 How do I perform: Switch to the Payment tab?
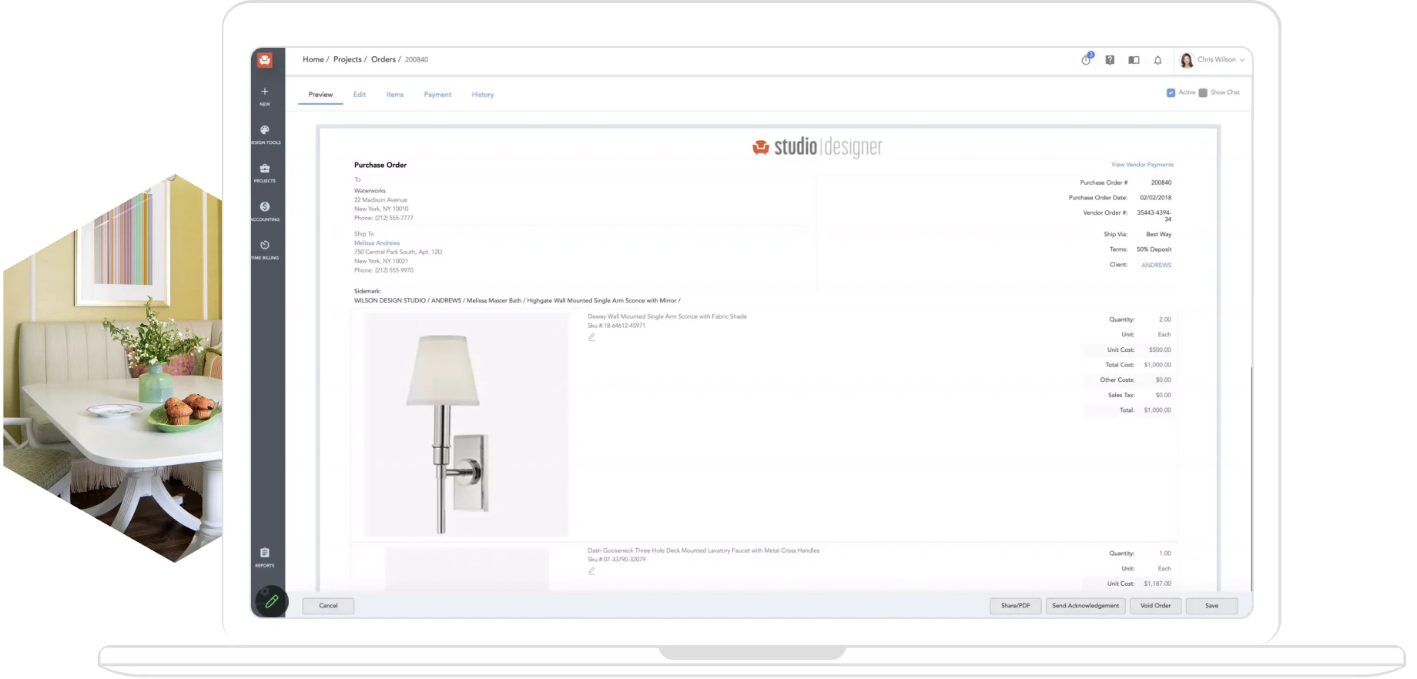click(x=437, y=95)
